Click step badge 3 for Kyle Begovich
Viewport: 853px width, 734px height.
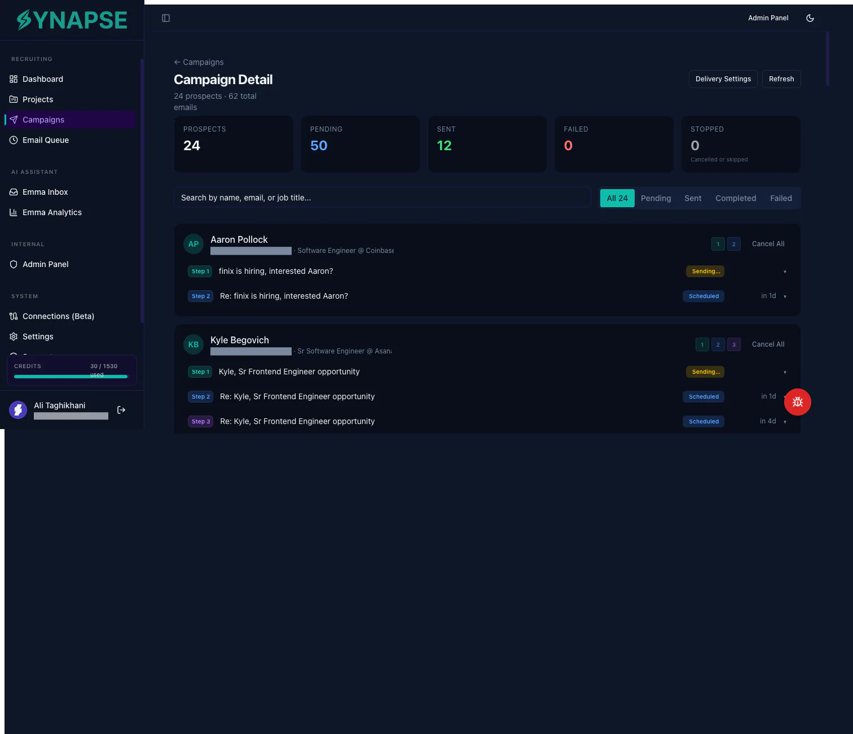tap(734, 344)
